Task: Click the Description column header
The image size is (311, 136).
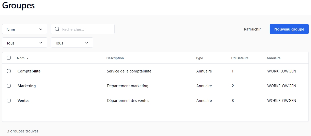Action: (x=115, y=58)
